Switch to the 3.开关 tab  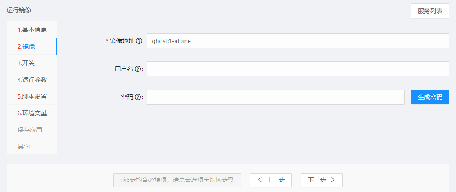tap(32, 63)
